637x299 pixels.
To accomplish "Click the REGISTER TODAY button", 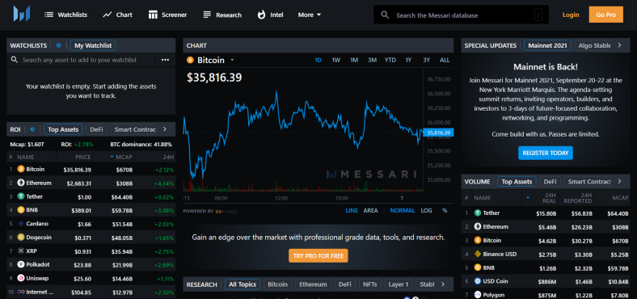I will [546, 154].
